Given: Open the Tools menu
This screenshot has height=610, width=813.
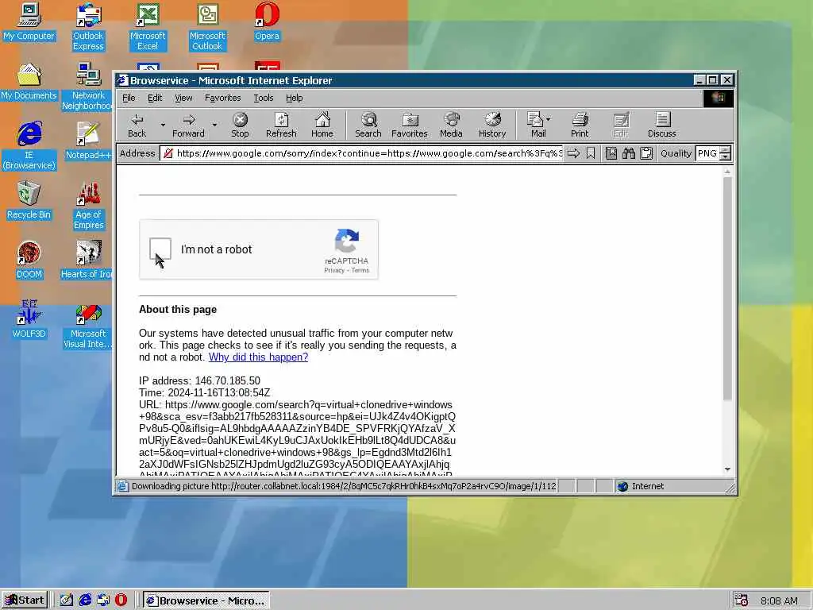Looking at the screenshot, I should click(264, 98).
